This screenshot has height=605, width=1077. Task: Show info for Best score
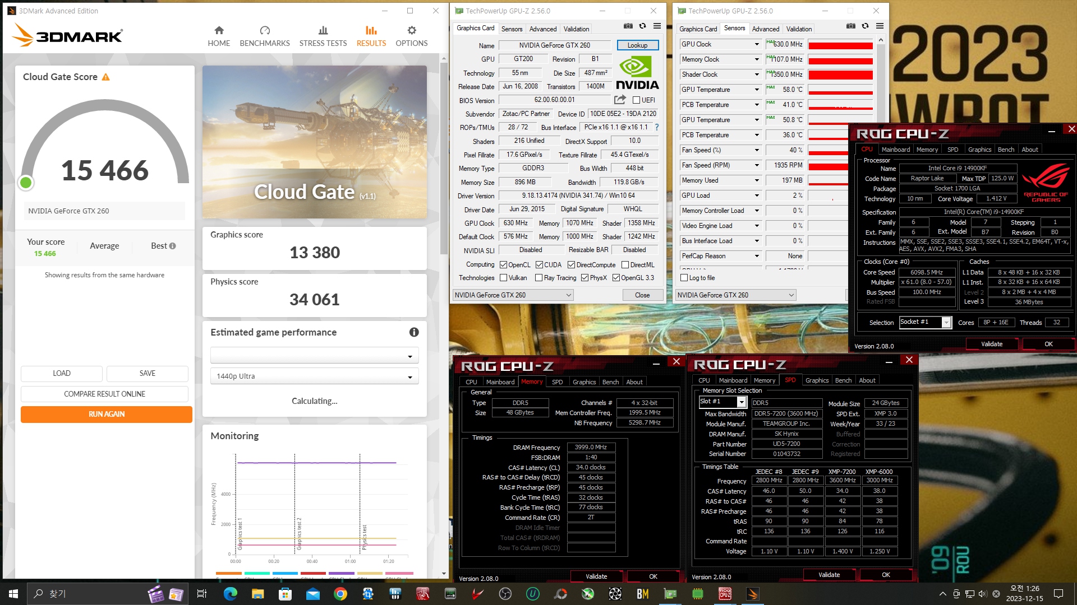[x=173, y=246]
